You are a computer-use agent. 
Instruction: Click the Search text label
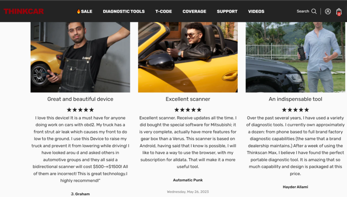click(x=303, y=11)
